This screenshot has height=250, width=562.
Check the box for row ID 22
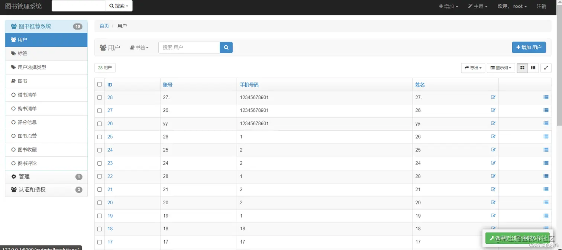tap(100, 176)
